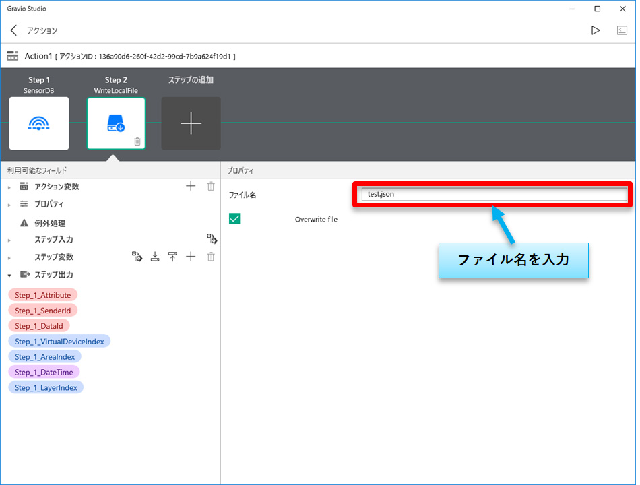
Task: Minimize the Gravio Studio window
Action: pyautogui.click(x=572, y=9)
